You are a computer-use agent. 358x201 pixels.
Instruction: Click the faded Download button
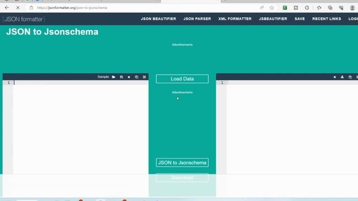[x=182, y=178]
